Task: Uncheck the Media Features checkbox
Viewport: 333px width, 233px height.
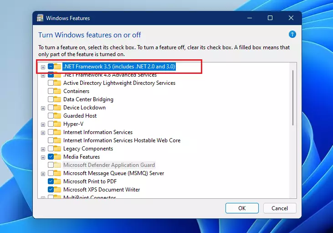Action: point(51,157)
